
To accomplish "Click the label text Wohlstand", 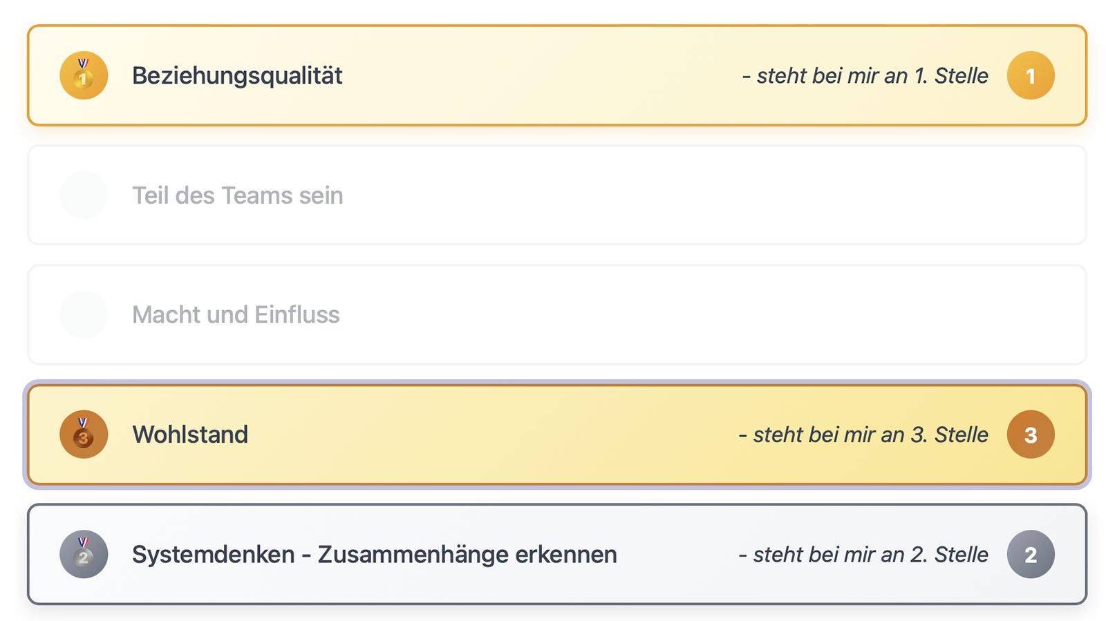I will tap(191, 434).
